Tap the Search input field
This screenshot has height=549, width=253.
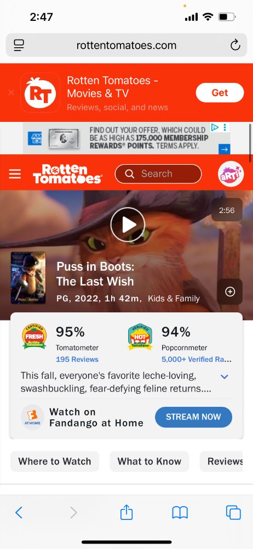pos(158,173)
